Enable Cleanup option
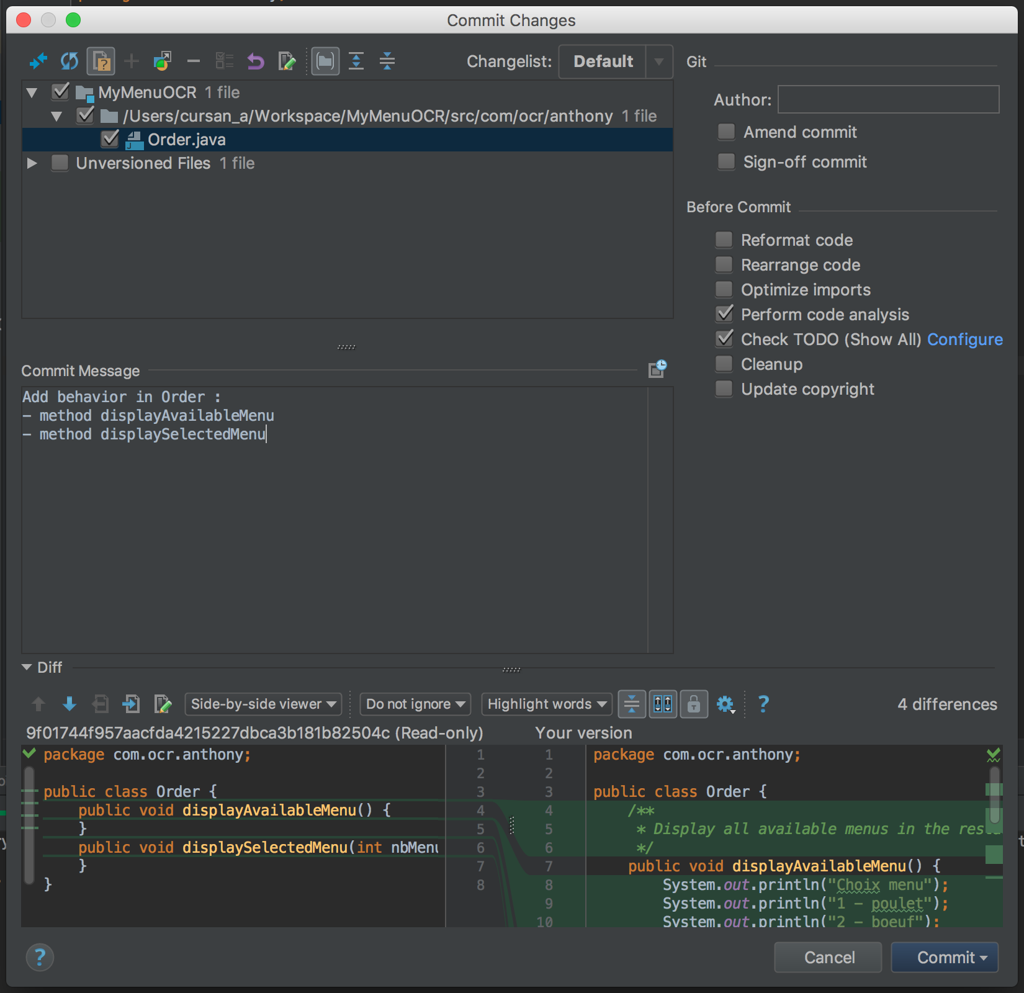This screenshot has height=993, width=1024. coord(724,364)
